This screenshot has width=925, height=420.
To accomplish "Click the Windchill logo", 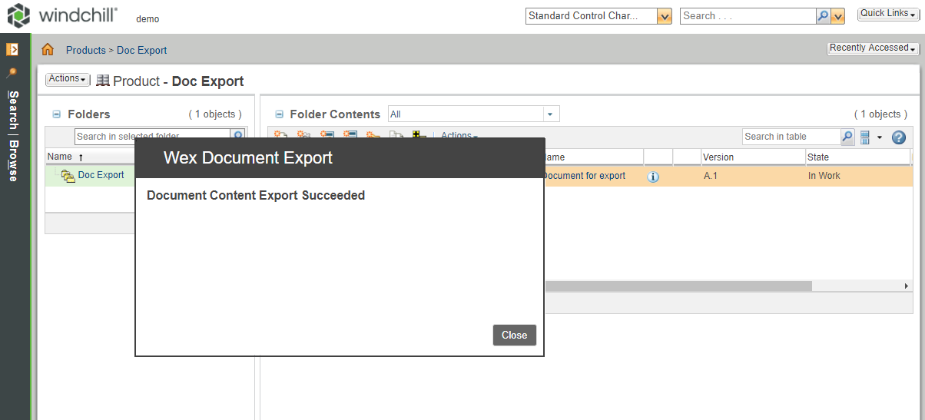I will point(62,15).
